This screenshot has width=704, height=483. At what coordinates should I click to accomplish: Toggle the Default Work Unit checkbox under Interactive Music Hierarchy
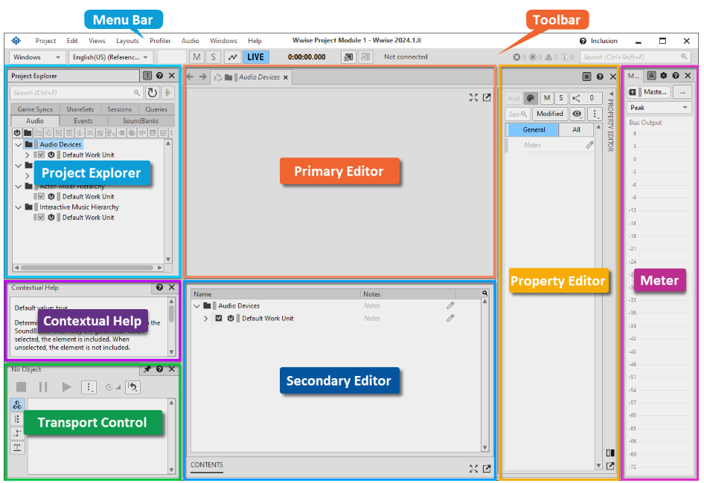[x=42, y=217]
